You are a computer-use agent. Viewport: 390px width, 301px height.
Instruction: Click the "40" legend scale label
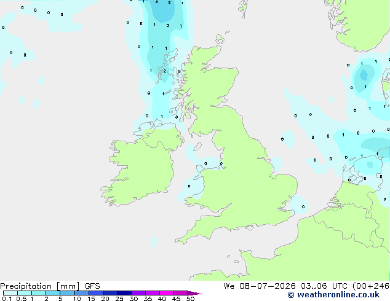tap(162, 299)
